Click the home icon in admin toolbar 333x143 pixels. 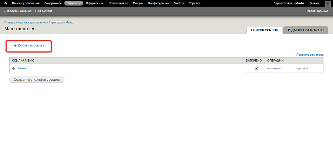click(x=6, y=3)
